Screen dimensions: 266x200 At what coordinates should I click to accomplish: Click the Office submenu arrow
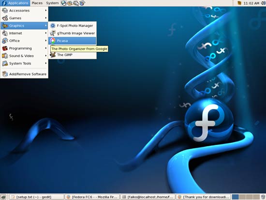pyautogui.click(x=46, y=41)
